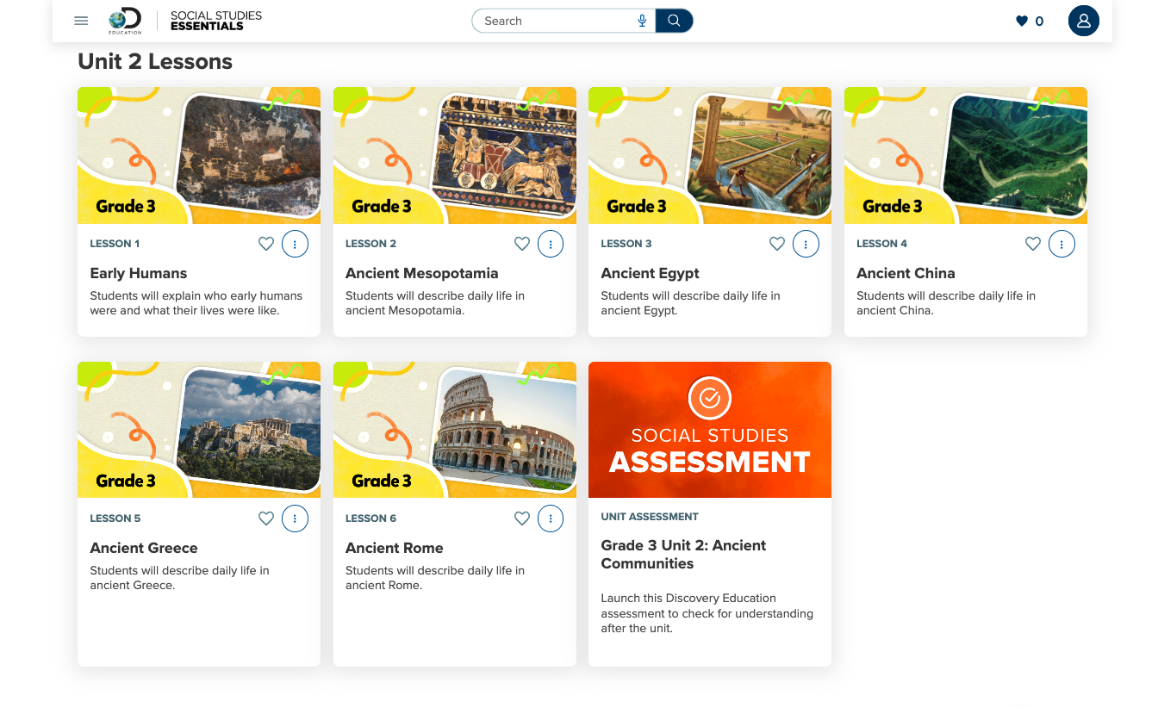Click the LESSON 1 label
Image resolution: width=1158 pixels, height=708 pixels.
point(115,244)
